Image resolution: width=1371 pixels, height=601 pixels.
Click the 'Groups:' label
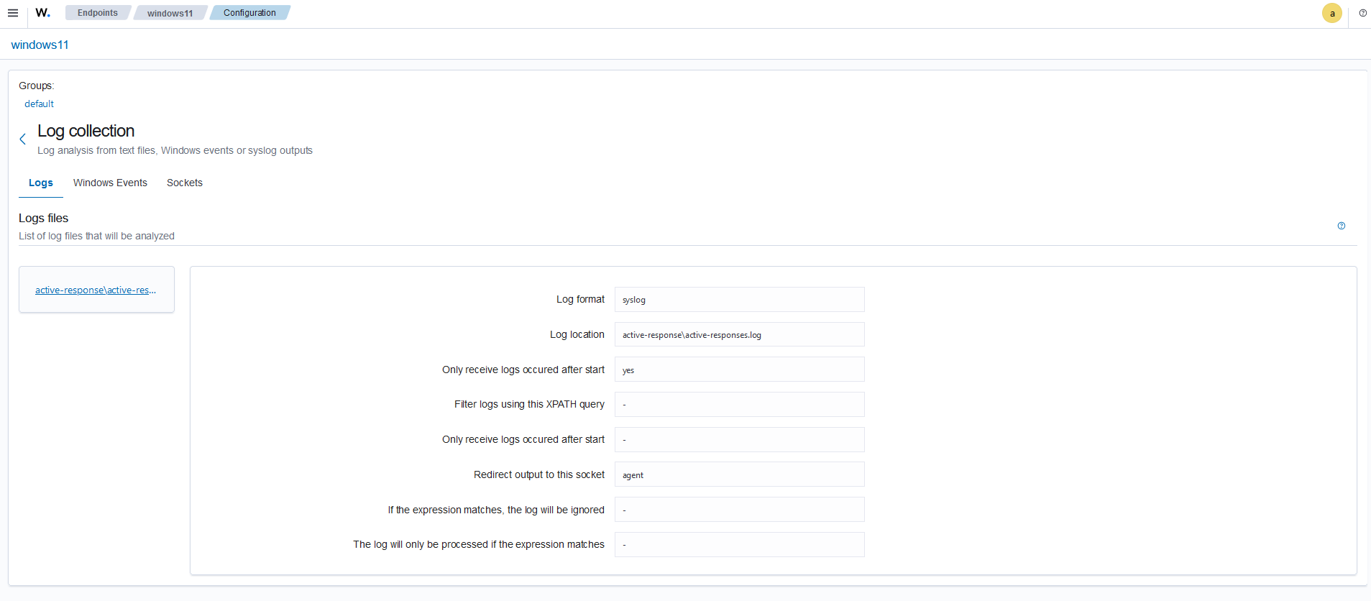click(x=36, y=86)
